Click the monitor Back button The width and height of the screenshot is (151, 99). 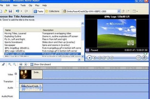[x=100, y=58]
